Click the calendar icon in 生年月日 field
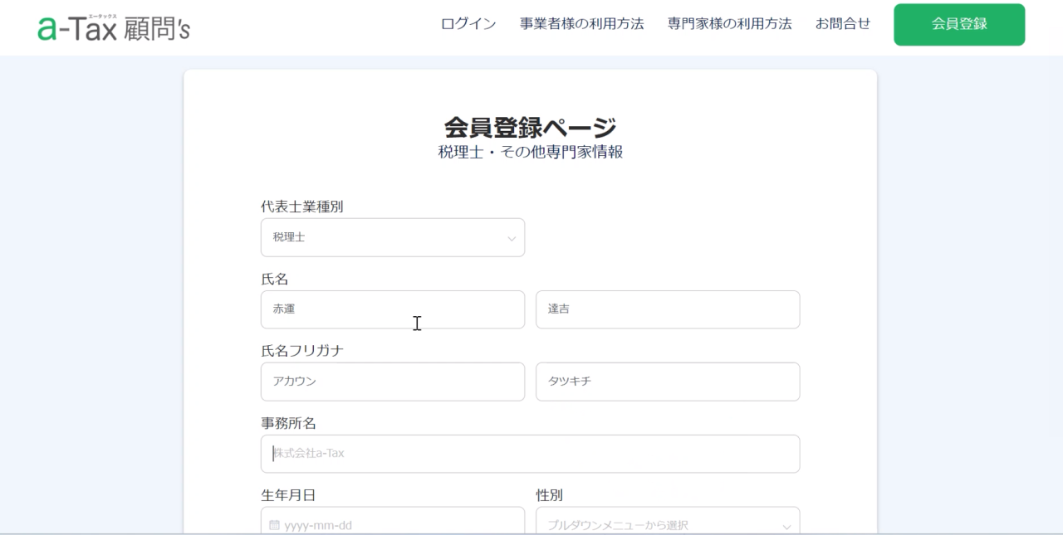1063x535 pixels. tap(275, 525)
